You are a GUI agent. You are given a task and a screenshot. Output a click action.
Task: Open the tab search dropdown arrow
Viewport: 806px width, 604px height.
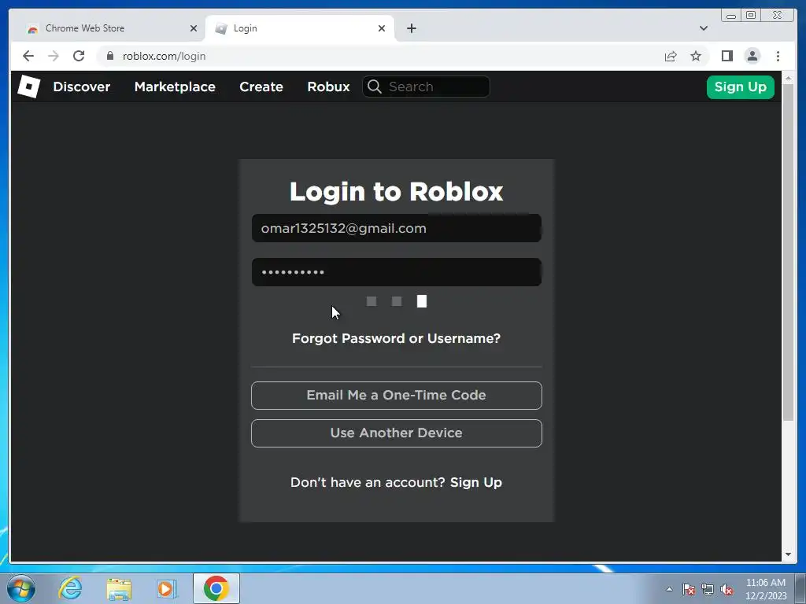coord(703,28)
